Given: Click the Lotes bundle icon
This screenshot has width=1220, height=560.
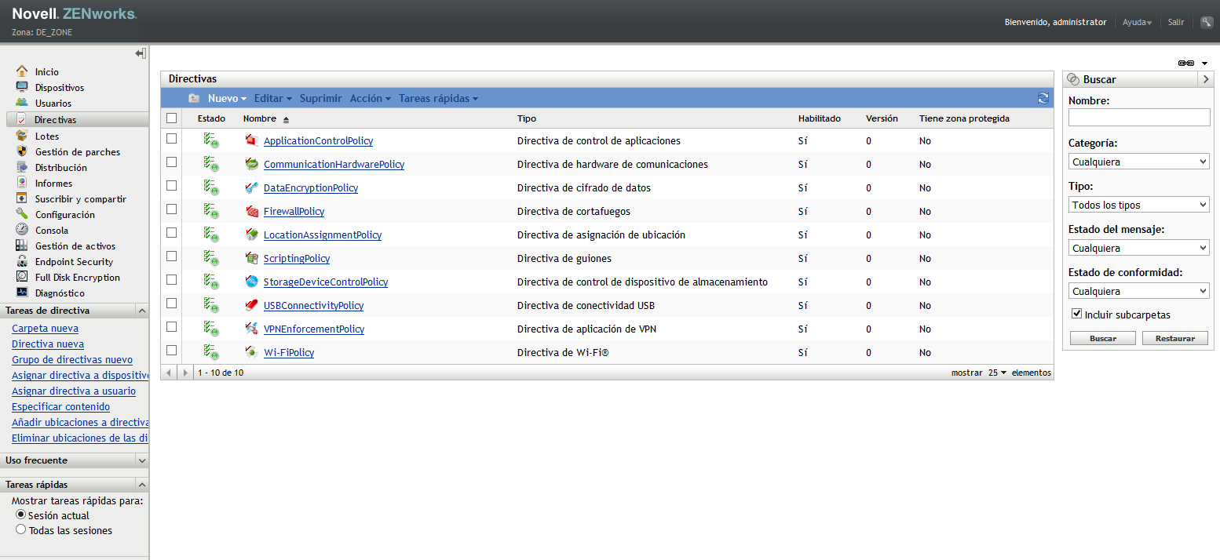Looking at the screenshot, I should point(22,136).
